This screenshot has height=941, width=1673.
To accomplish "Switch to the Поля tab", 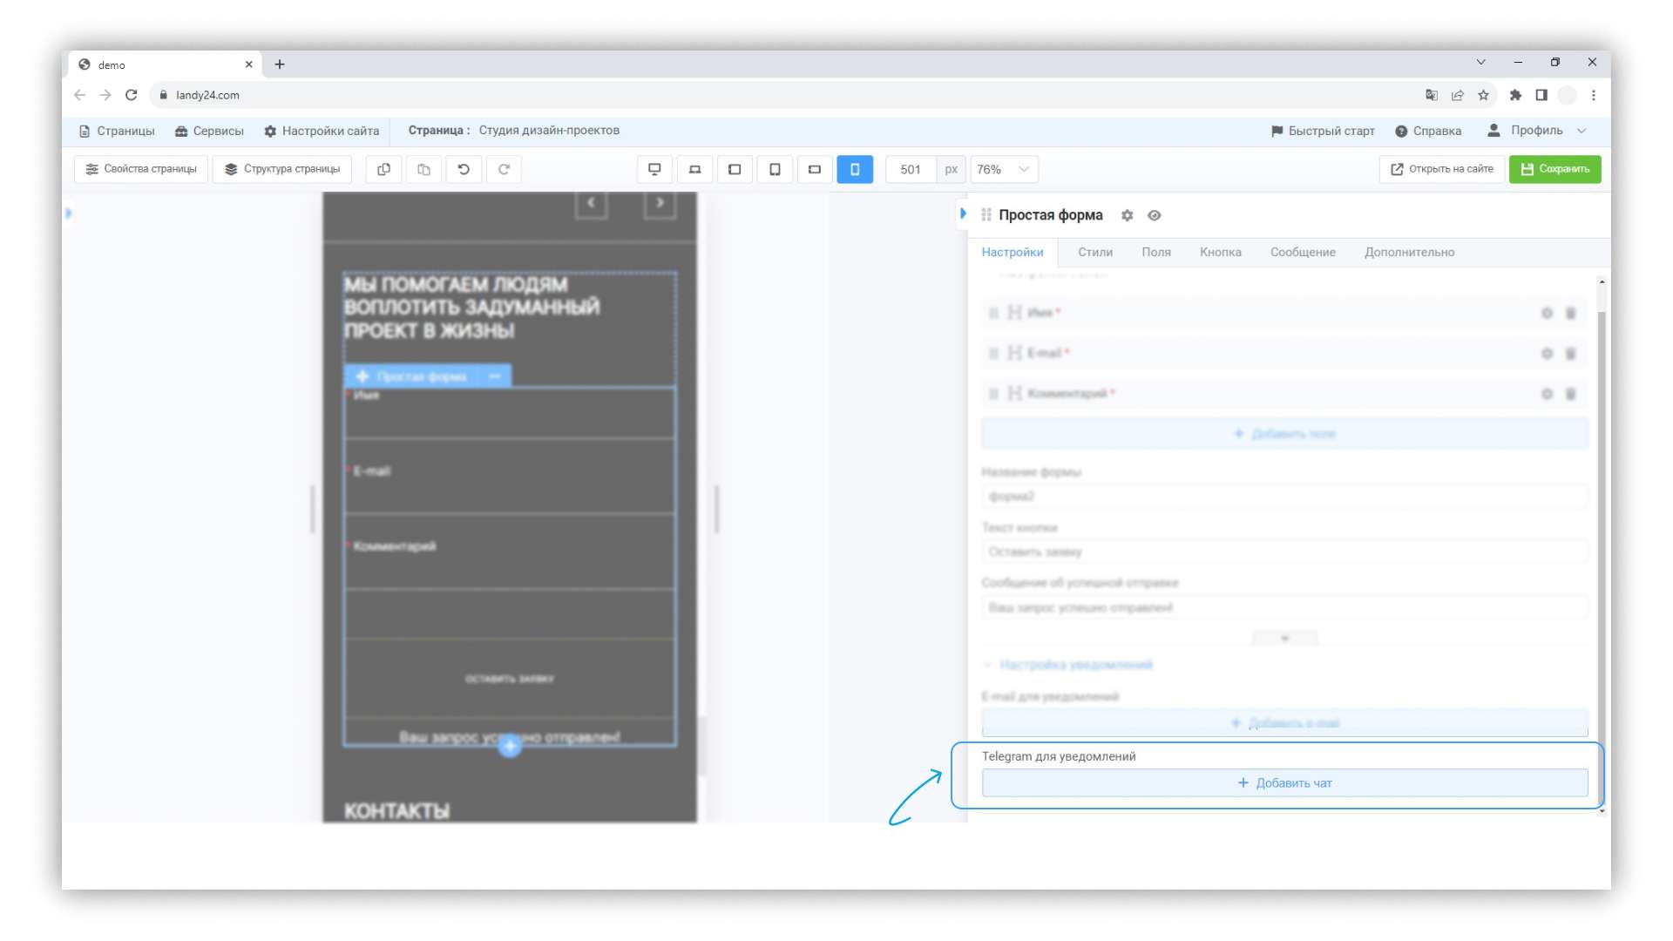I will point(1156,253).
